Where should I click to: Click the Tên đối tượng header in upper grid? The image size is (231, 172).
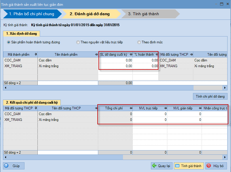pos(210,55)
